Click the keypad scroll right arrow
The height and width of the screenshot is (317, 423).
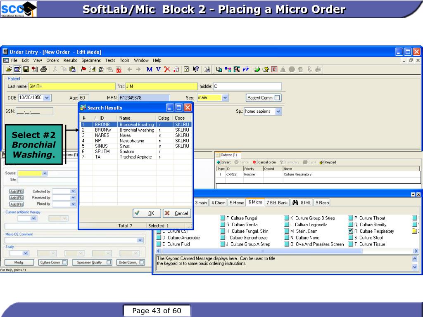point(416,251)
